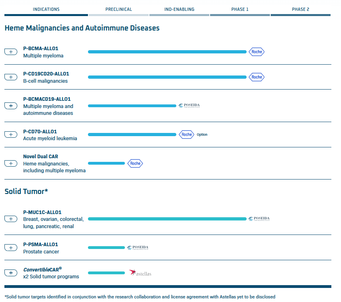Show details for P-MUC1C-ALLO1 via plus button

click(11, 219)
